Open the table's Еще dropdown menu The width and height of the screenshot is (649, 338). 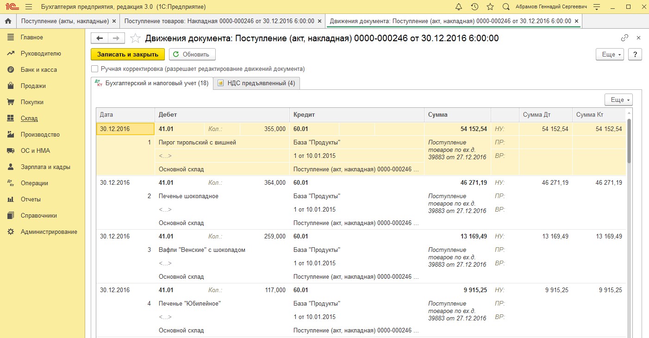[618, 100]
